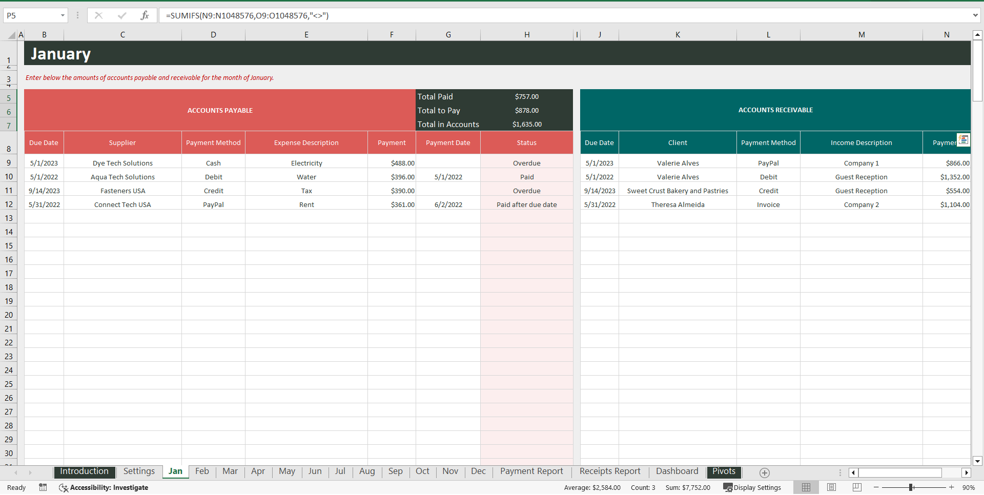Switch to the May sheet tab
Image resolution: width=984 pixels, height=495 pixels.
coord(287,471)
